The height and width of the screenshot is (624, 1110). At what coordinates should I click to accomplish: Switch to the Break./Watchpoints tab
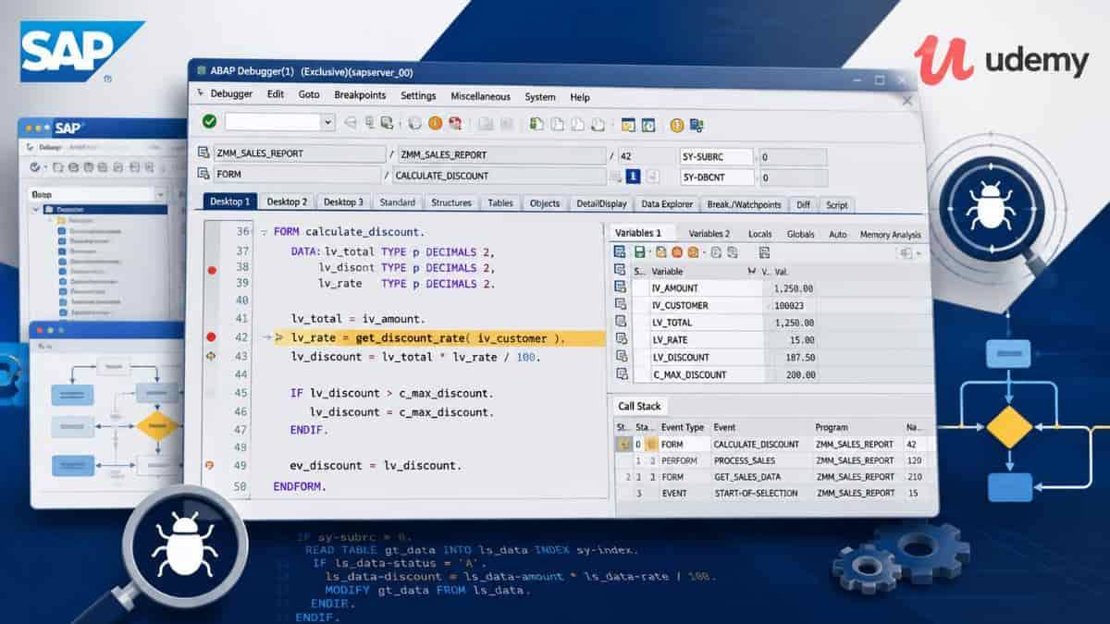click(x=744, y=204)
